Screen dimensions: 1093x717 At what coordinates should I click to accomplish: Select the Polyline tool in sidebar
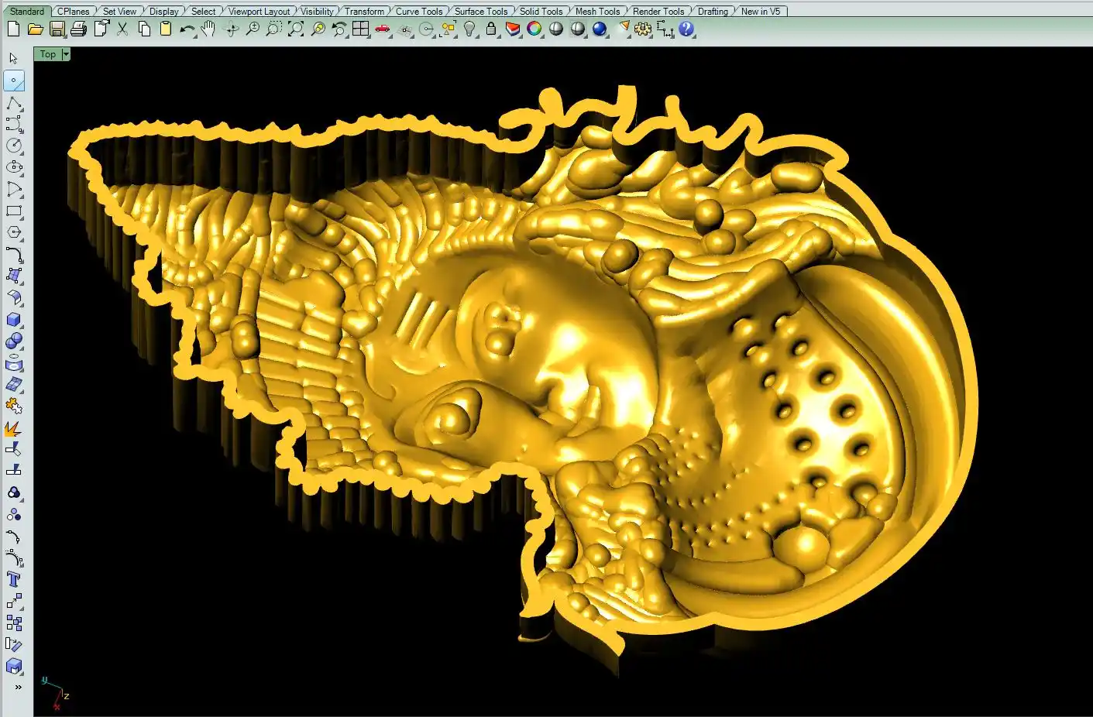click(14, 103)
